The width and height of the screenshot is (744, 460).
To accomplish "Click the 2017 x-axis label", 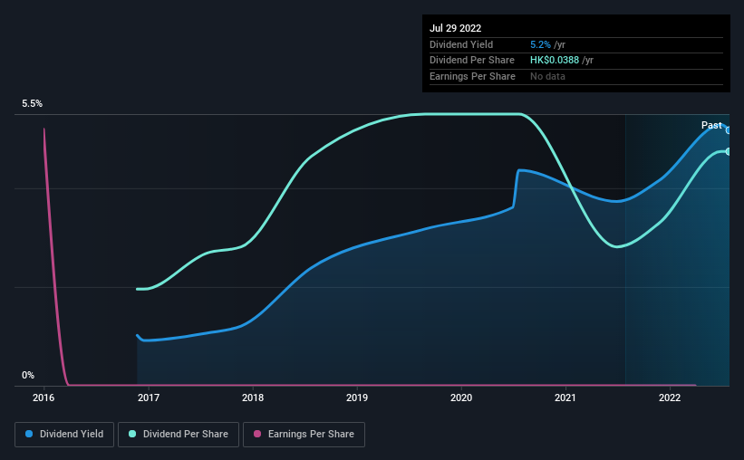I will tap(149, 398).
